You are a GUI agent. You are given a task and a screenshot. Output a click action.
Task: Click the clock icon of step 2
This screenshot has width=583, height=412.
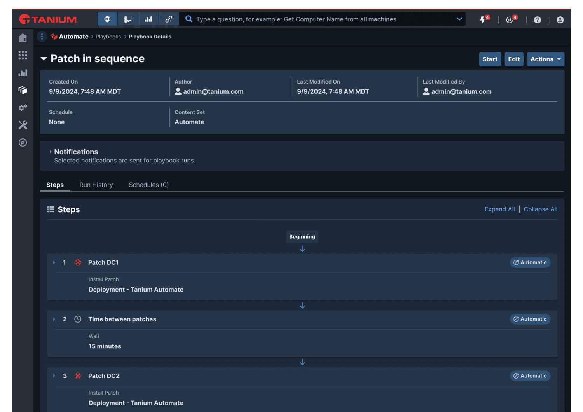[x=78, y=319]
